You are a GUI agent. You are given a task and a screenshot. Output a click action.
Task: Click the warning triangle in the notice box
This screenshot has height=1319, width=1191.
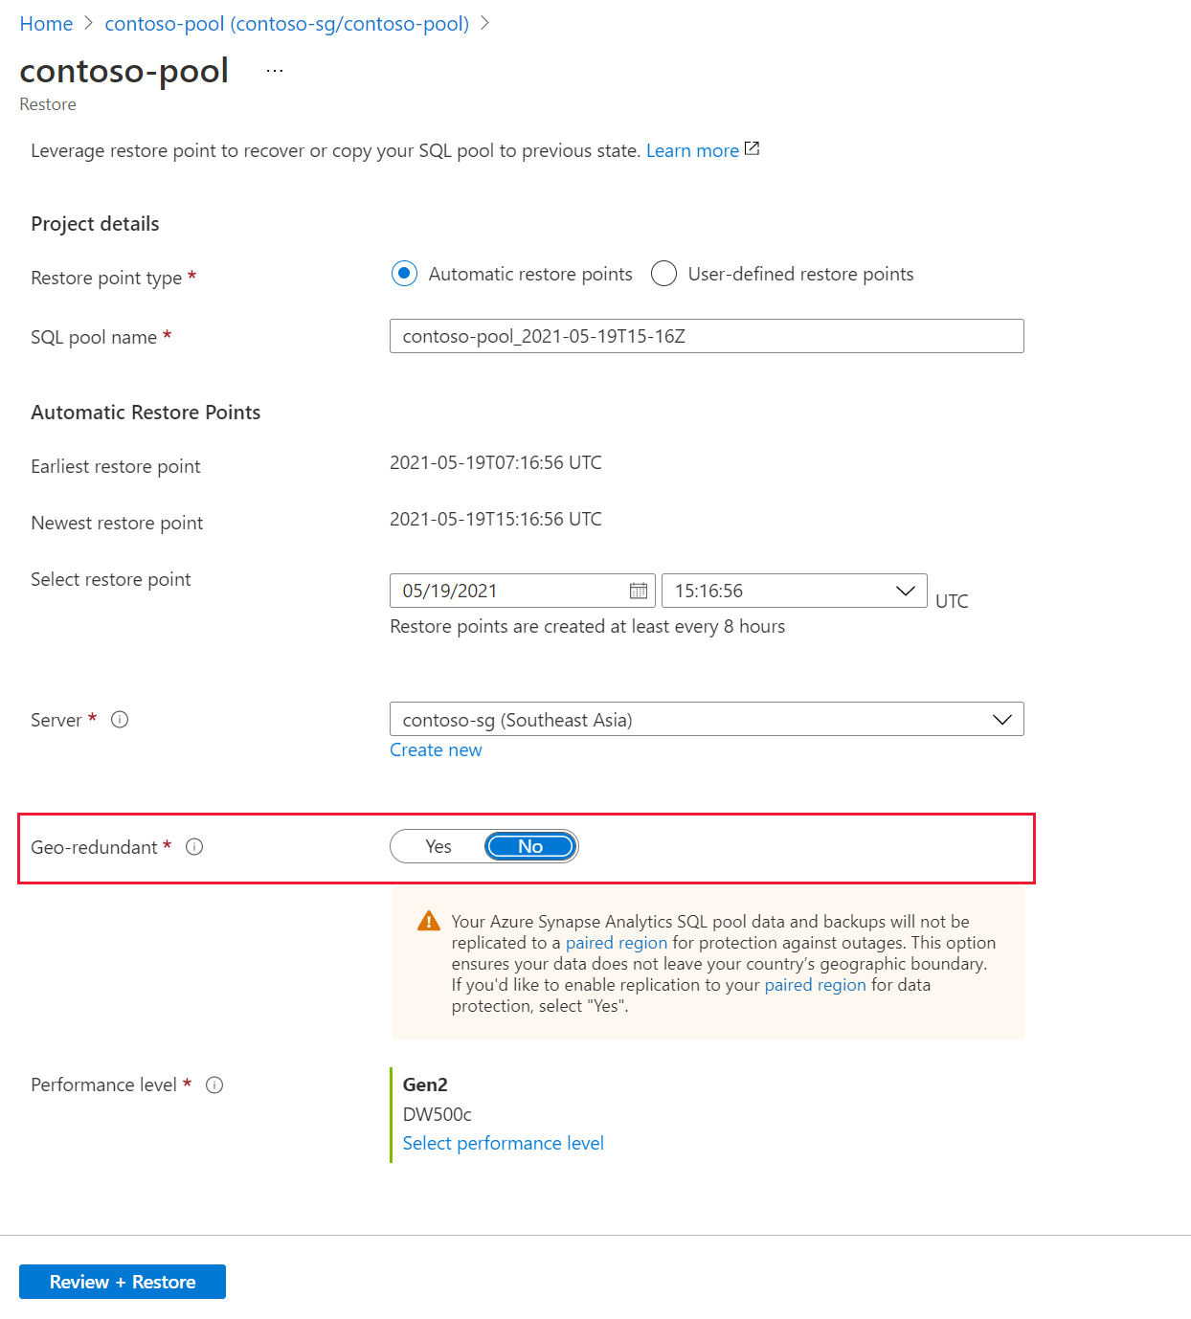click(x=427, y=921)
